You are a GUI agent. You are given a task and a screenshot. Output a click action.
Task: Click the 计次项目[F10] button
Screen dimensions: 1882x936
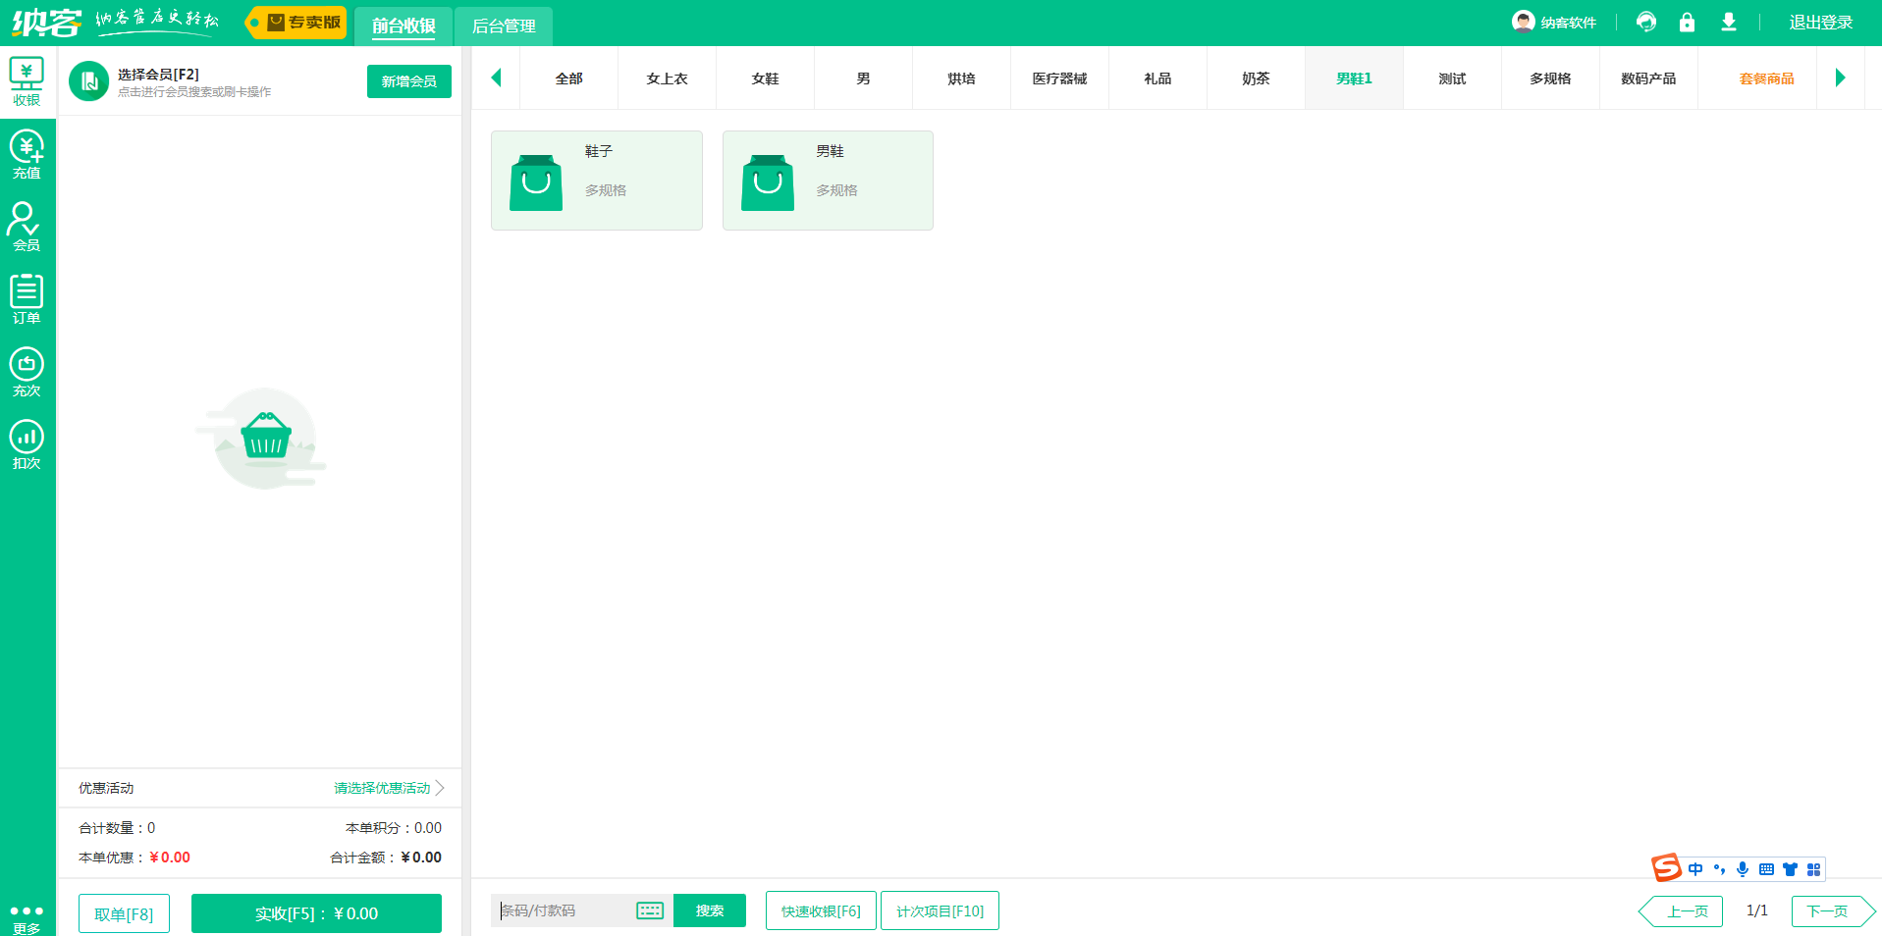[940, 910]
